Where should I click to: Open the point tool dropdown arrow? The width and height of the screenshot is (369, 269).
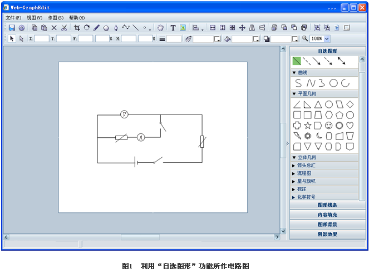150,29
